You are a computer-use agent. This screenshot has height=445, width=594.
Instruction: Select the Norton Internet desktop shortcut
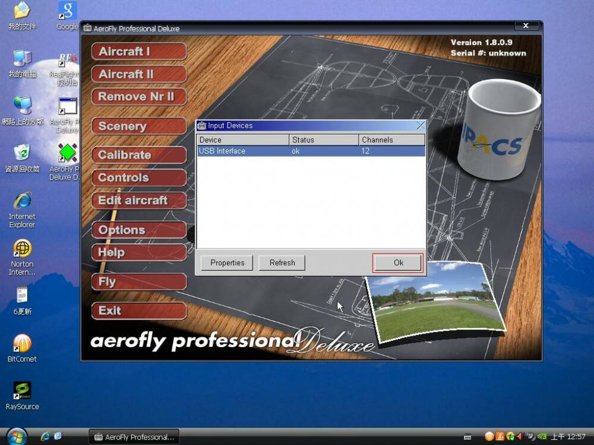tap(23, 248)
